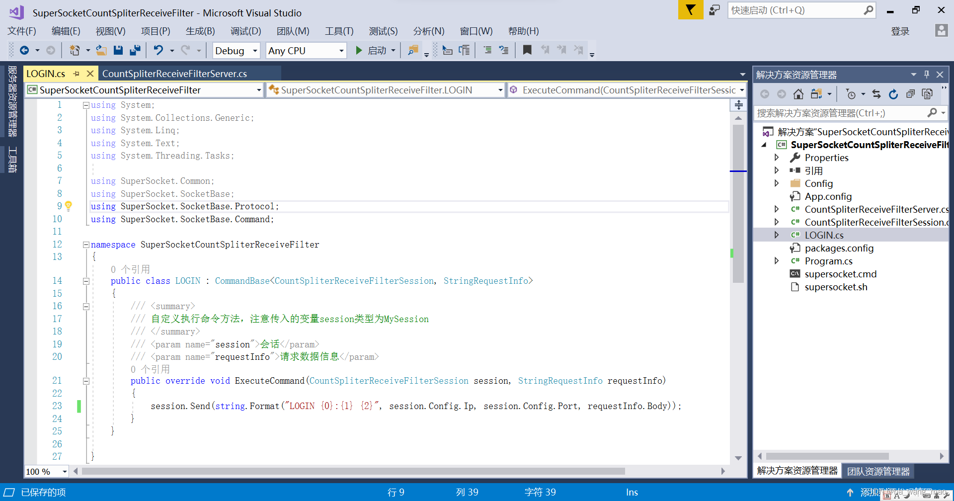Open the member dropdown showing ExecuteCommand
The image size is (954, 501).
627,90
